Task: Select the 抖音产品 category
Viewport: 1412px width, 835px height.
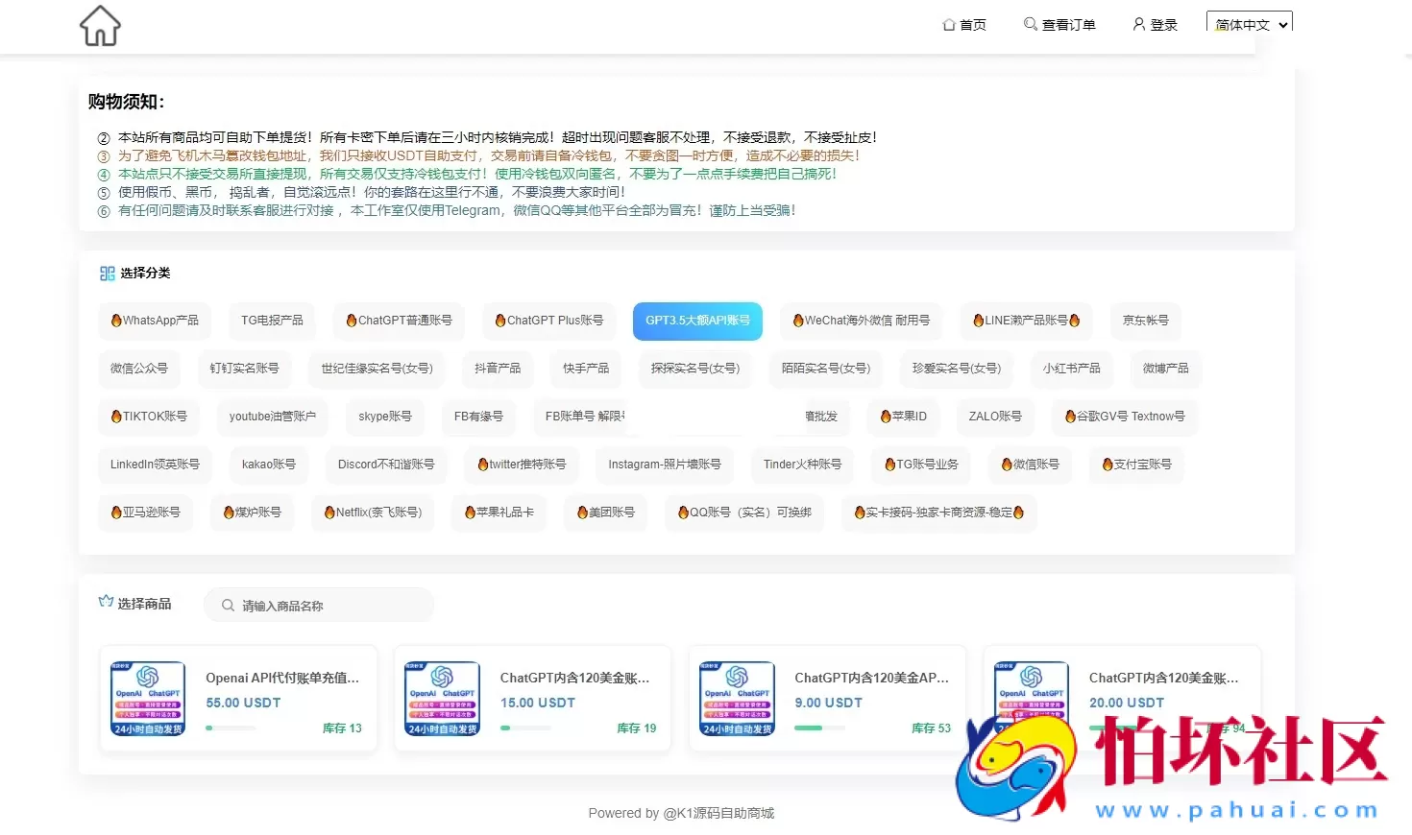Action: [x=498, y=369]
